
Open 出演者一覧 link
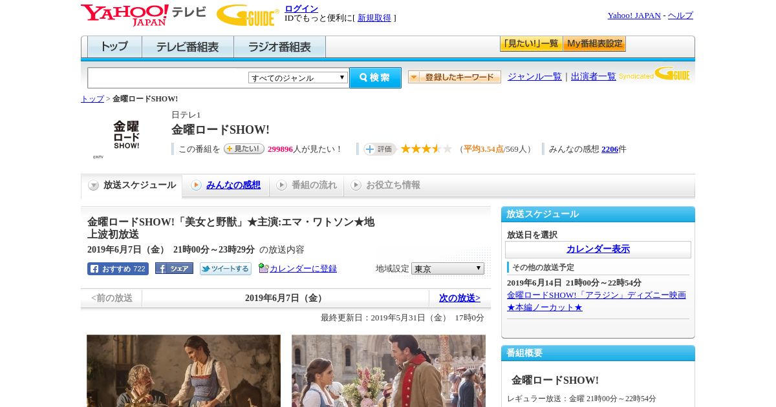pyautogui.click(x=594, y=76)
